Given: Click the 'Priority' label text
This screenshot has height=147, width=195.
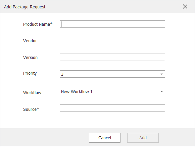Looking at the screenshot, I should 30,73.
